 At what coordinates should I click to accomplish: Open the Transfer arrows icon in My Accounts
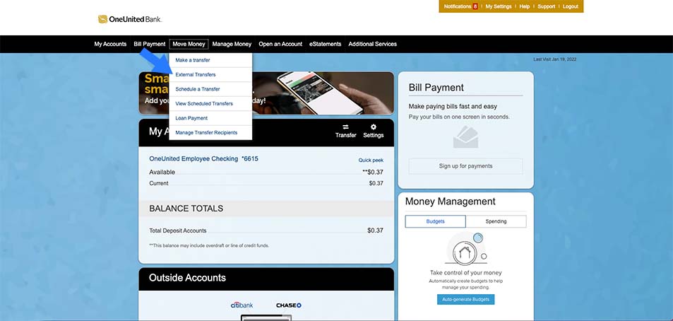345,127
